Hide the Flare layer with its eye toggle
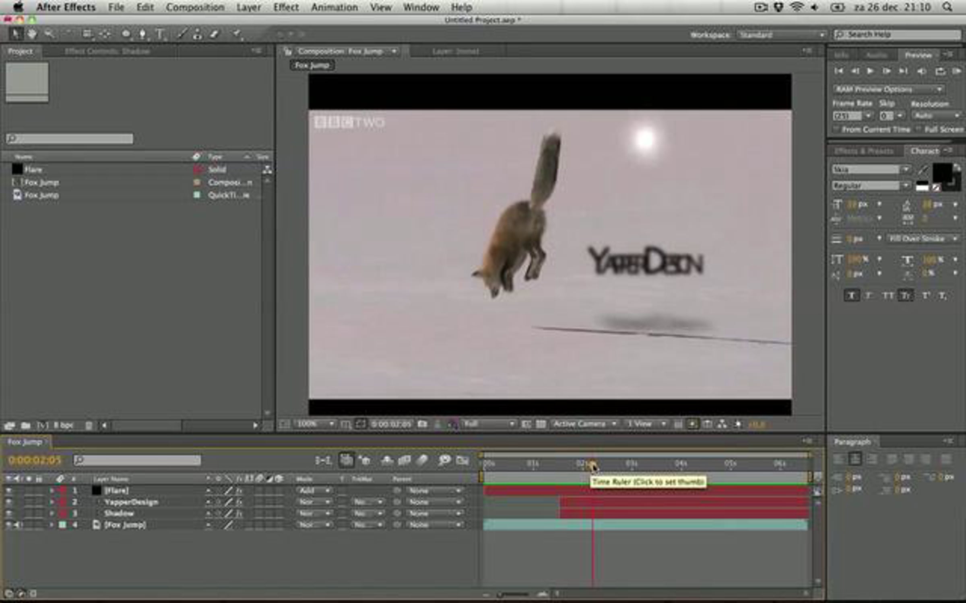This screenshot has width=966, height=603. 8,490
